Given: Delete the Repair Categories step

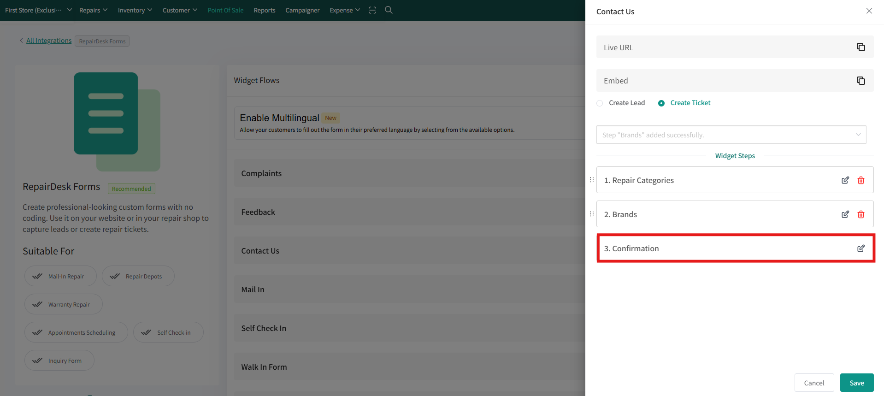Looking at the screenshot, I should 860,180.
